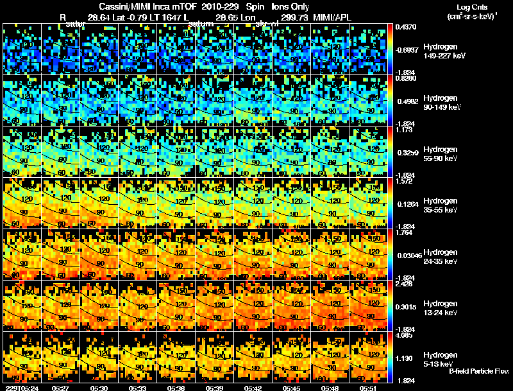Click the 'skr-wl' marker label above the panels
The width and height of the screenshot is (513, 391).
(267, 24)
